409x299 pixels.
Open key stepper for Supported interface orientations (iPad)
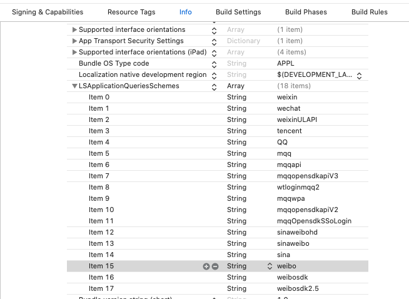[x=214, y=53]
